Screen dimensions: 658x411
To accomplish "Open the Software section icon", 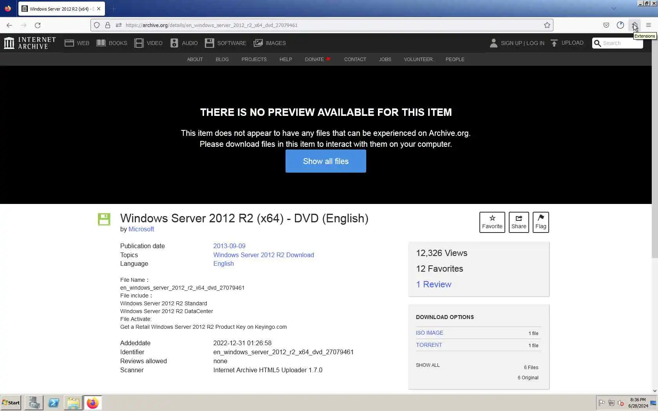I will coord(210,43).
